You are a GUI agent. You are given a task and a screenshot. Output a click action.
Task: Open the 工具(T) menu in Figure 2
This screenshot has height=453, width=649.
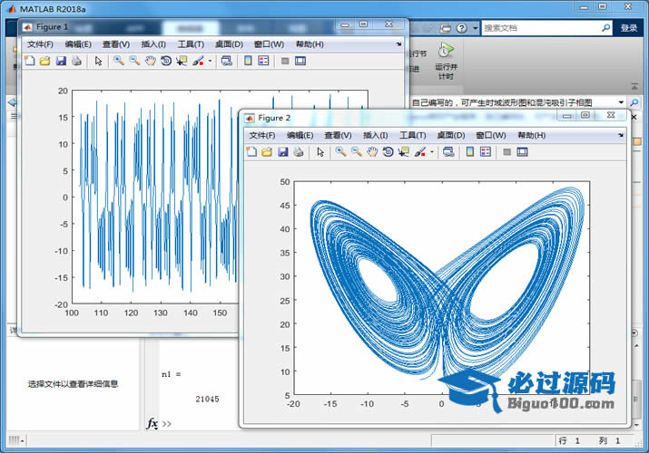coord(412,135)
